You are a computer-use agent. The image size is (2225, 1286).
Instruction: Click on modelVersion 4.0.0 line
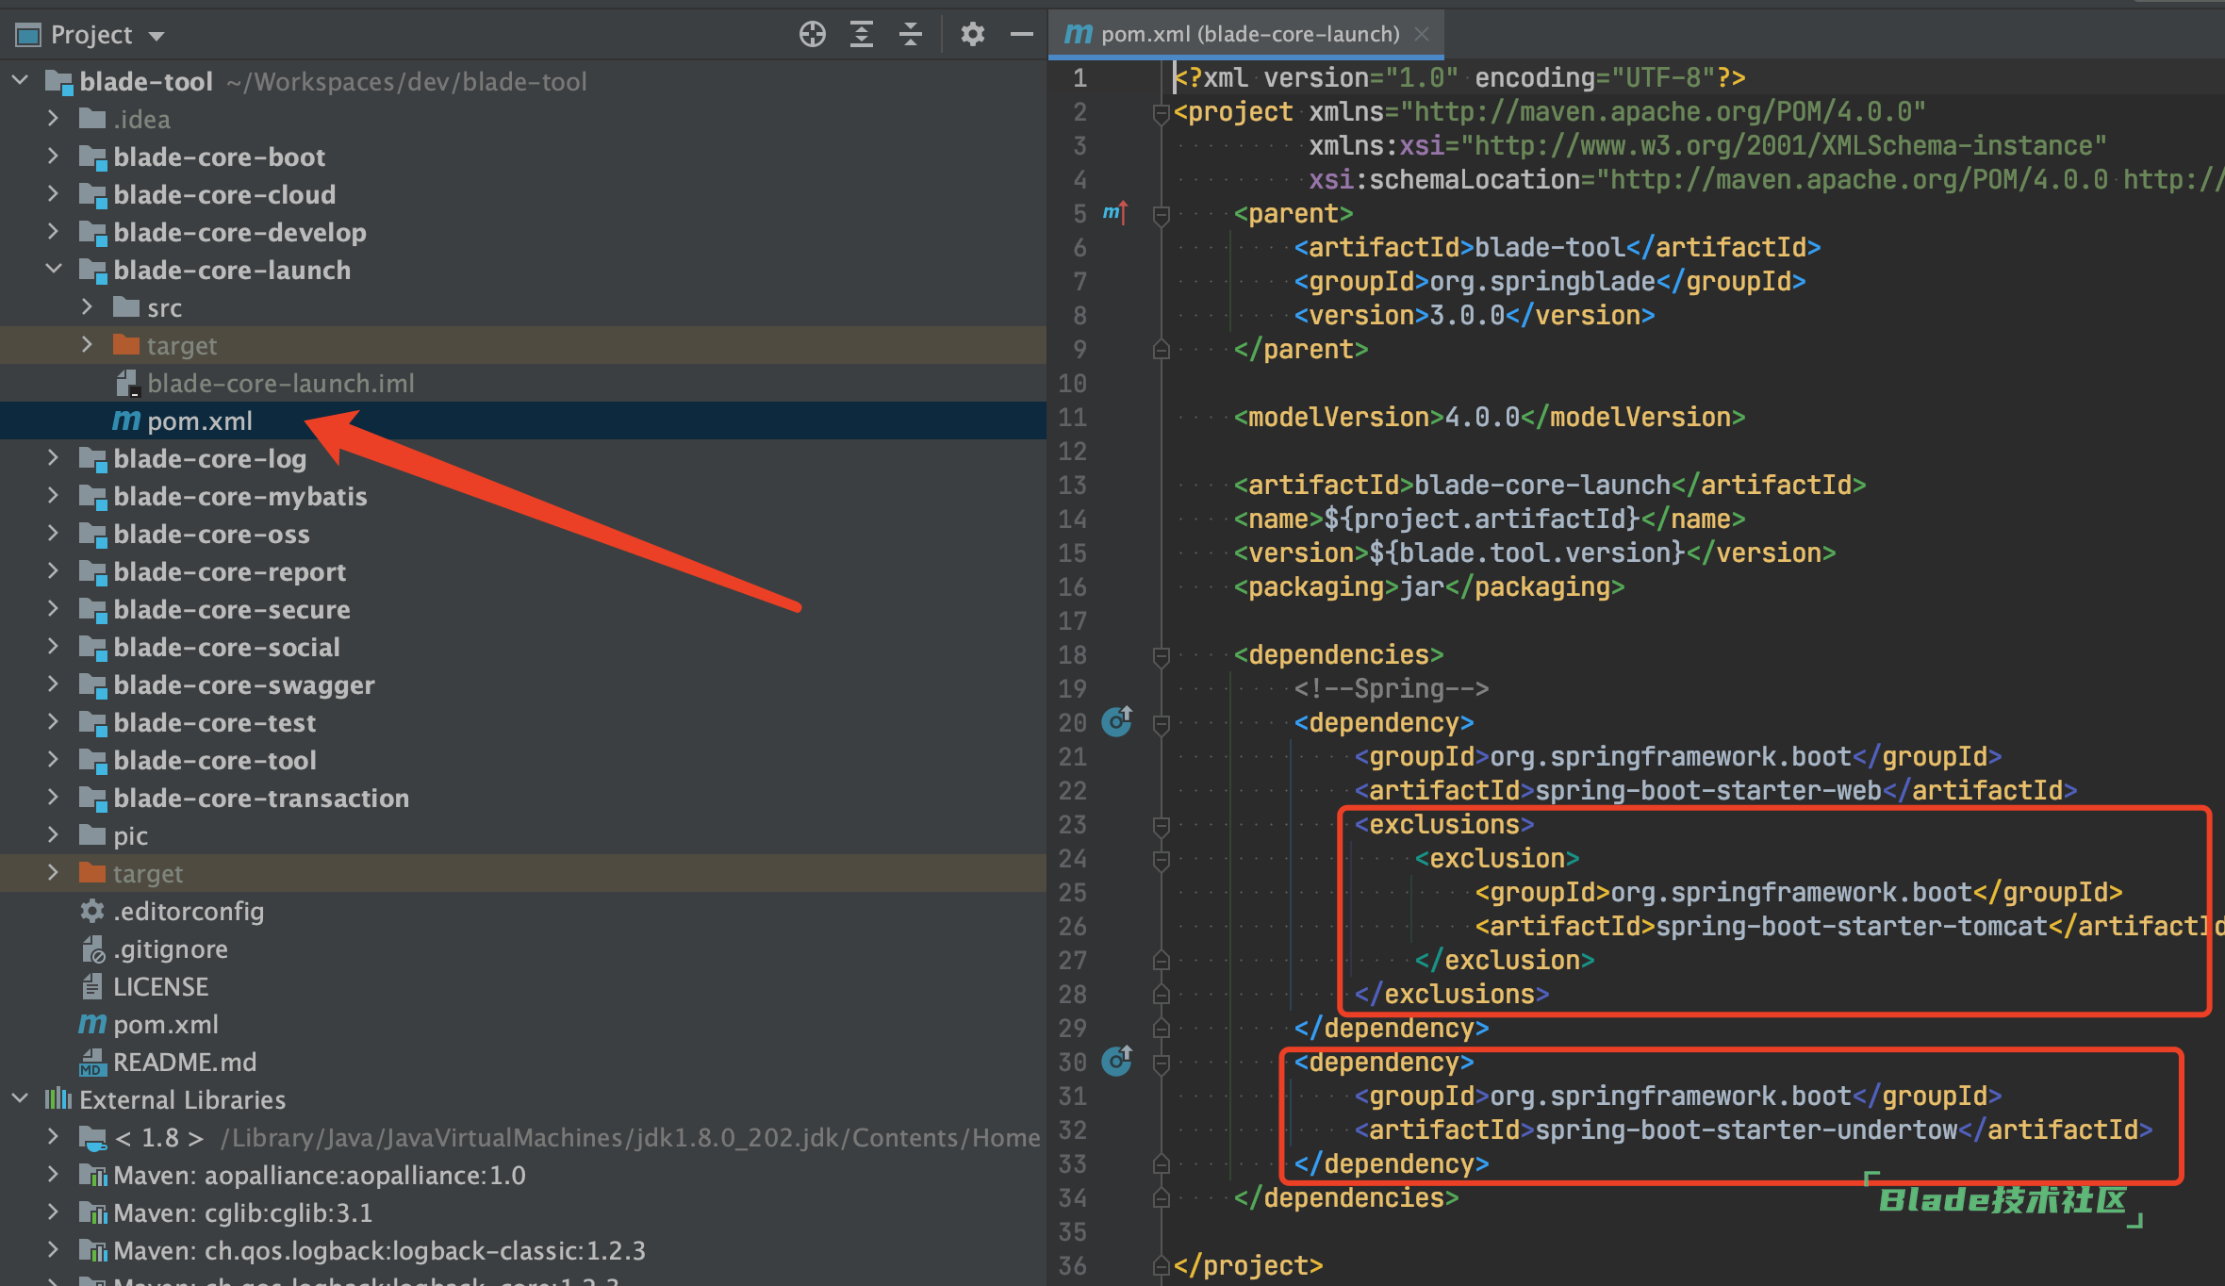[1489, 417]
